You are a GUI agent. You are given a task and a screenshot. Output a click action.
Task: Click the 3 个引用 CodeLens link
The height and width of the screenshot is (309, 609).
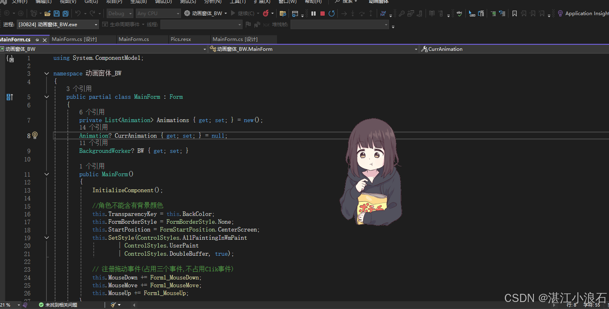(x=79, y=89)
